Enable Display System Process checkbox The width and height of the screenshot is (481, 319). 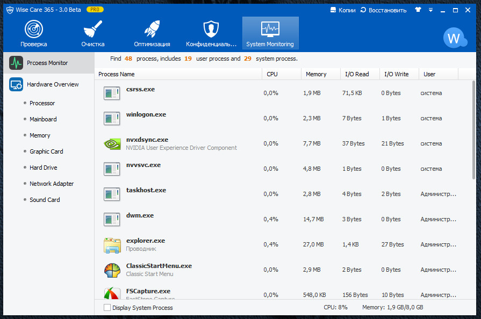click(107, 307)
